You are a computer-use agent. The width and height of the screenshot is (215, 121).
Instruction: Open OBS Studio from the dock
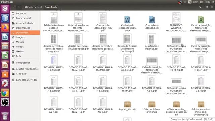click(5, 102)
